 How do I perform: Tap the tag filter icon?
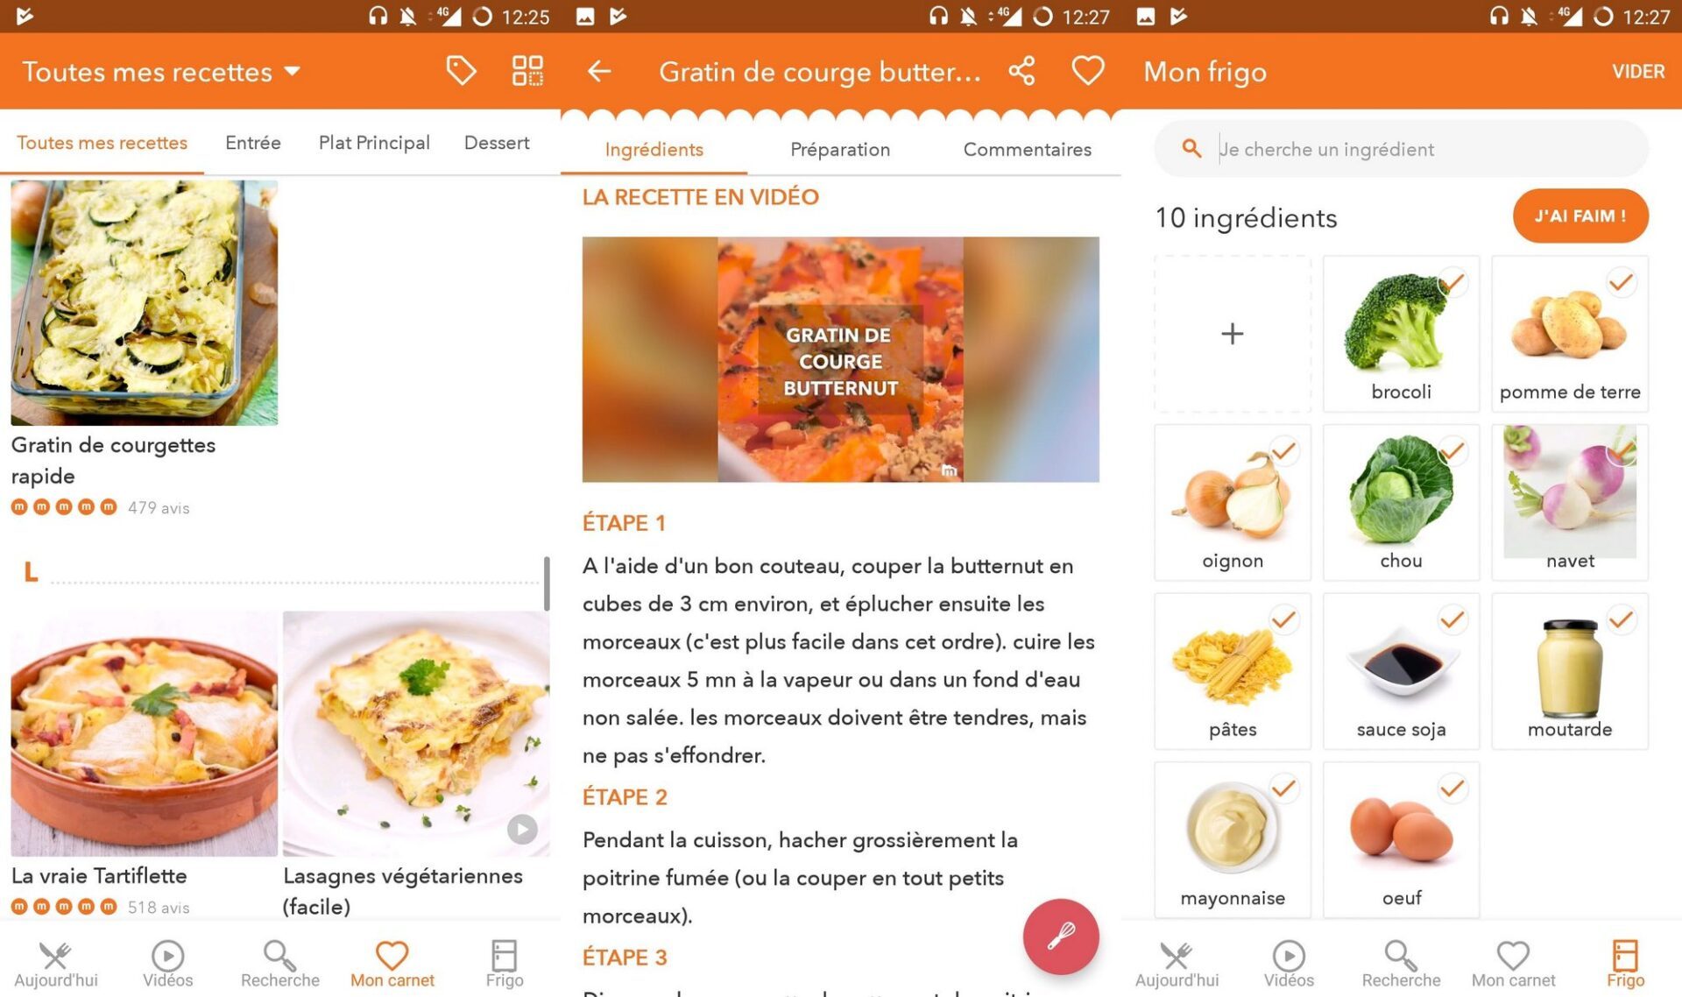tap(461, 71)
